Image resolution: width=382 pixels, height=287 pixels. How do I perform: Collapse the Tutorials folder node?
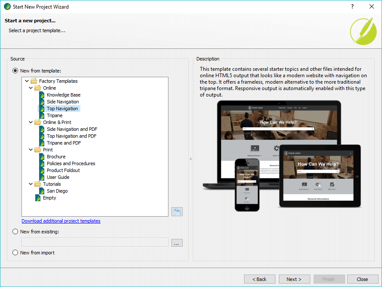click(31, 184)
